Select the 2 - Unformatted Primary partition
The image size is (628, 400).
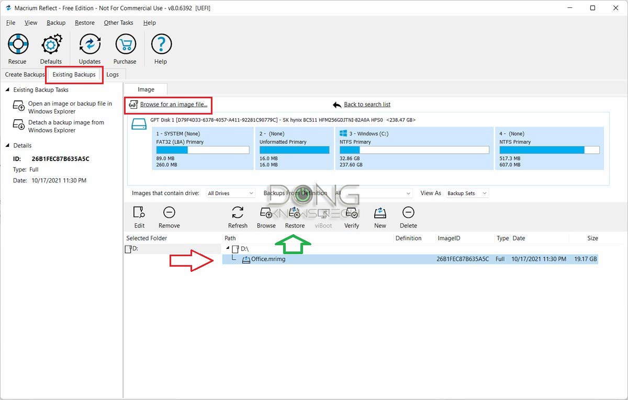(294, 148)
